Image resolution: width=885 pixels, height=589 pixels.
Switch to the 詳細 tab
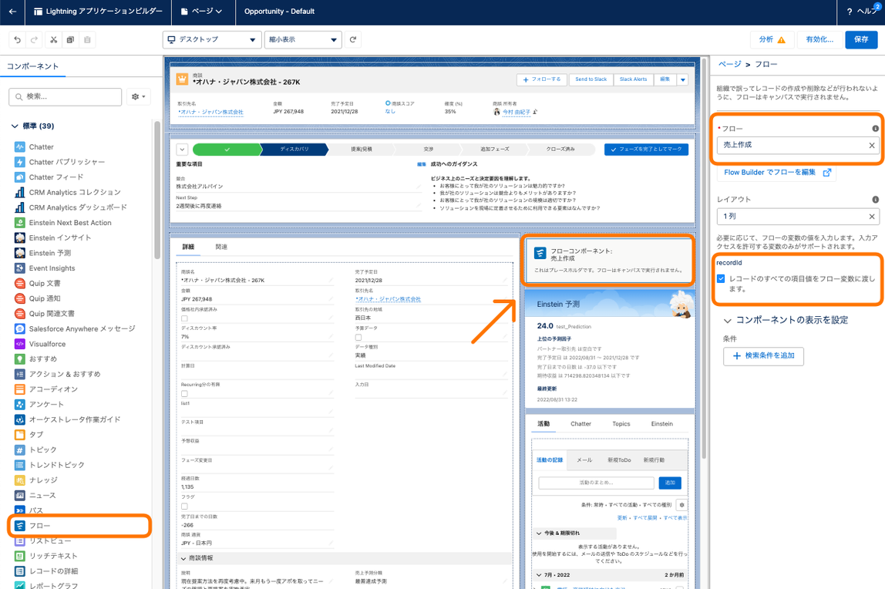(188, 247)
